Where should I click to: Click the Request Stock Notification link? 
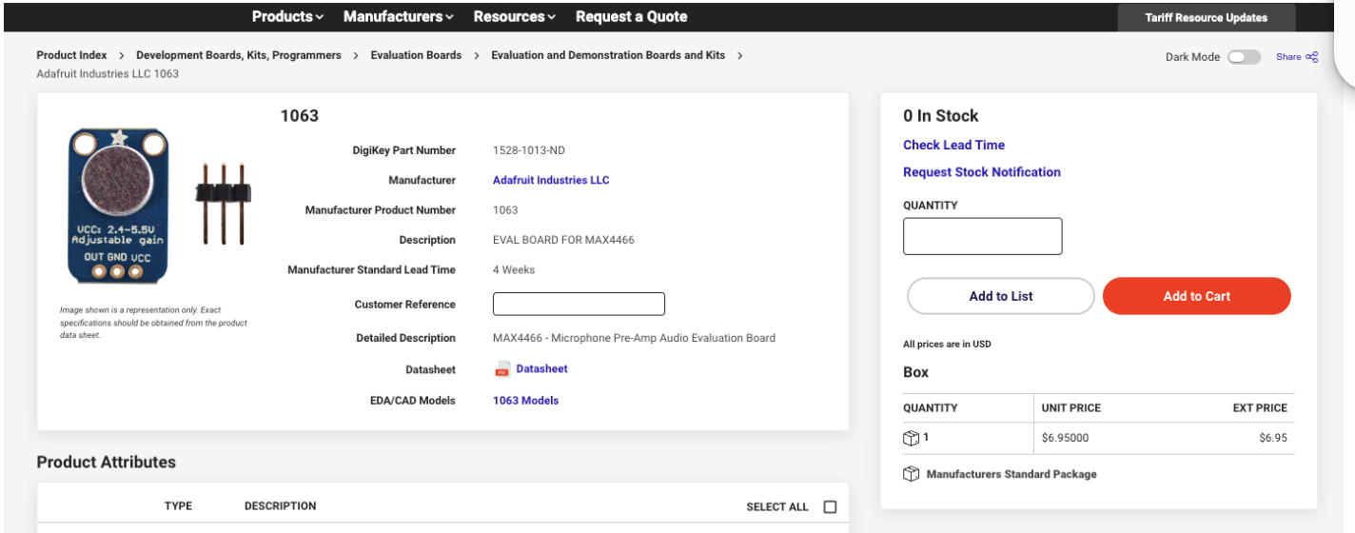pos(981,172)
